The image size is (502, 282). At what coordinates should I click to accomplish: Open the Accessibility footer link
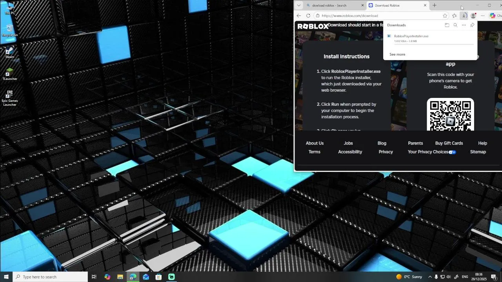[x=350, y=152]
